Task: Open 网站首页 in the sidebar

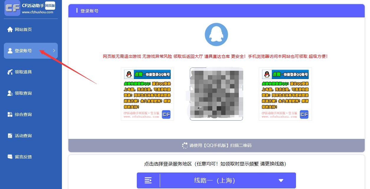Action: click(x=23, y=29)
